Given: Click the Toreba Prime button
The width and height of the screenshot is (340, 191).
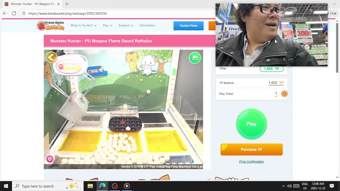Looking at the screenshot, I should [x=188, y=26].
